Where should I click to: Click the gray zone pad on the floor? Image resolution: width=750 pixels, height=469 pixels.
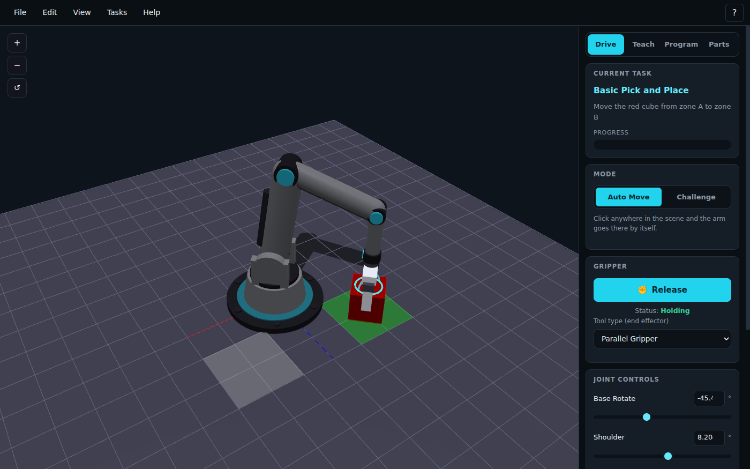point(253,370)
